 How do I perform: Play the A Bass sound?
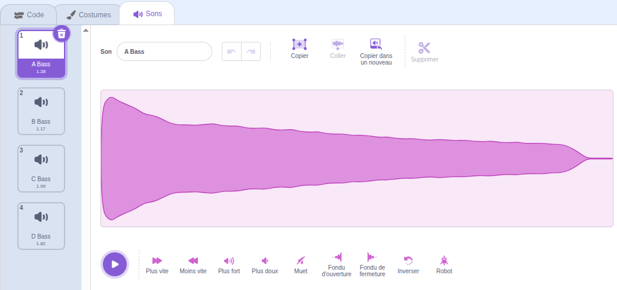point(115,264)
